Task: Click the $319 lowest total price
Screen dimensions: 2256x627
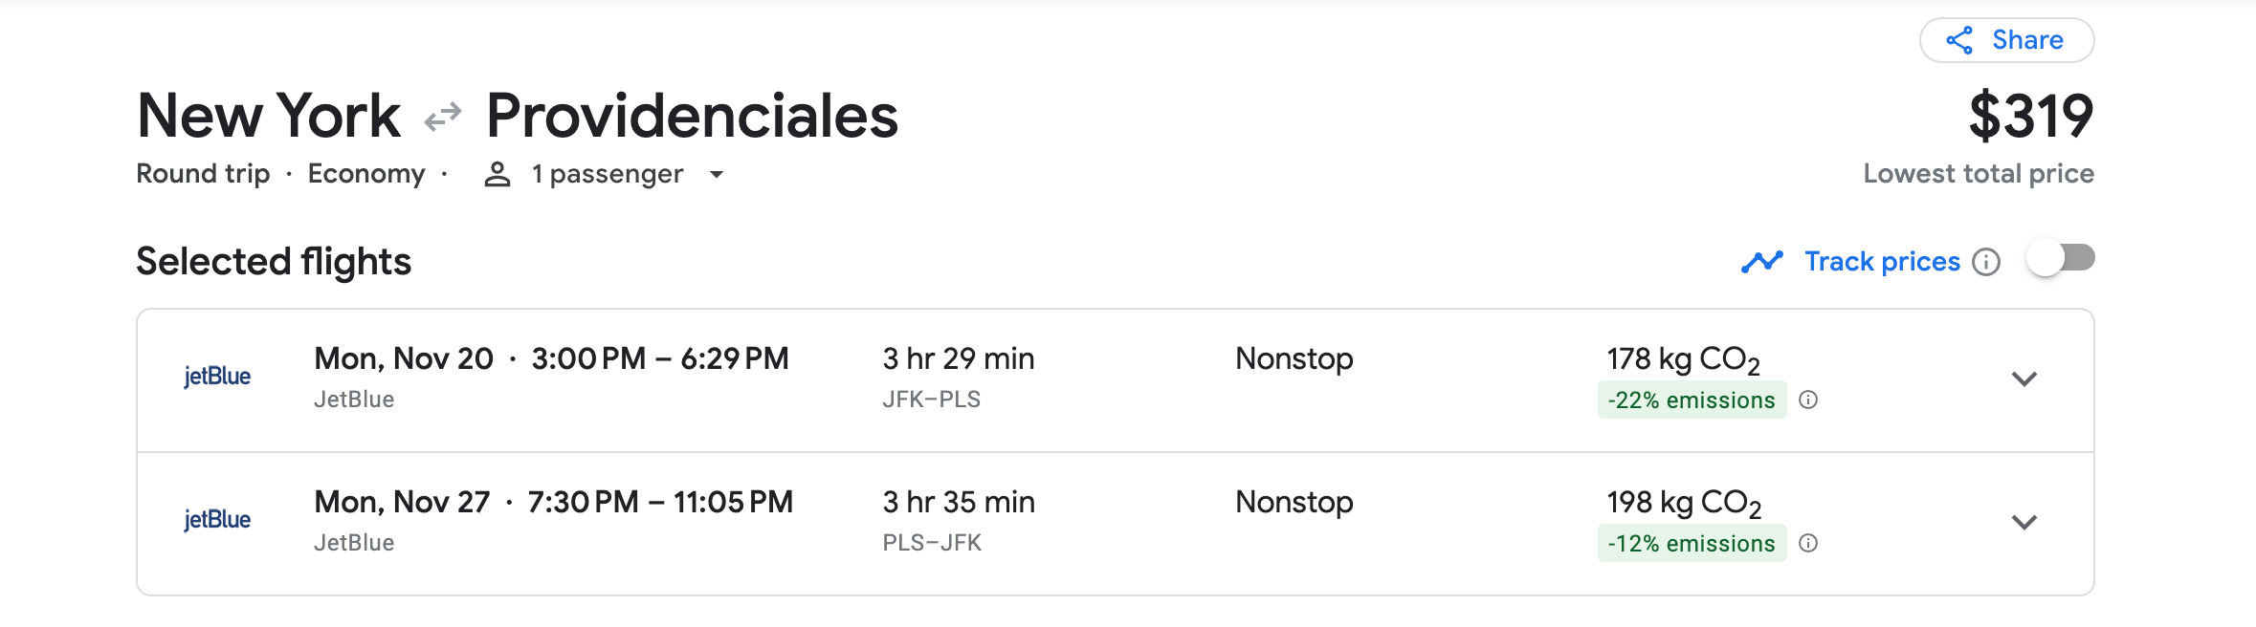Action: click(x=2030, y=117)
